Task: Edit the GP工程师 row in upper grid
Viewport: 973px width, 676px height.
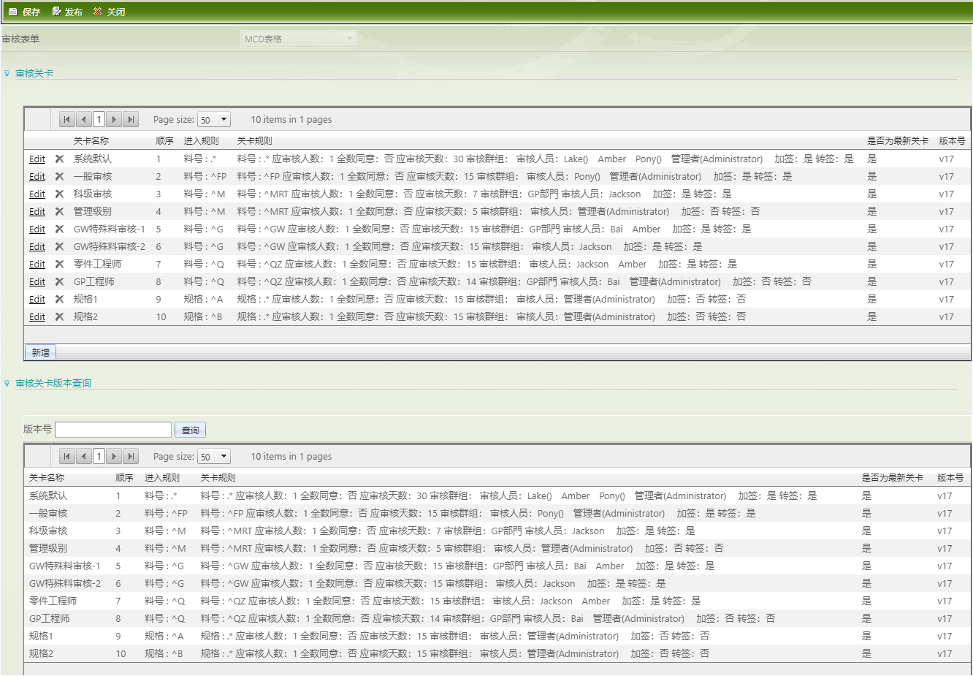Action: 37,281
